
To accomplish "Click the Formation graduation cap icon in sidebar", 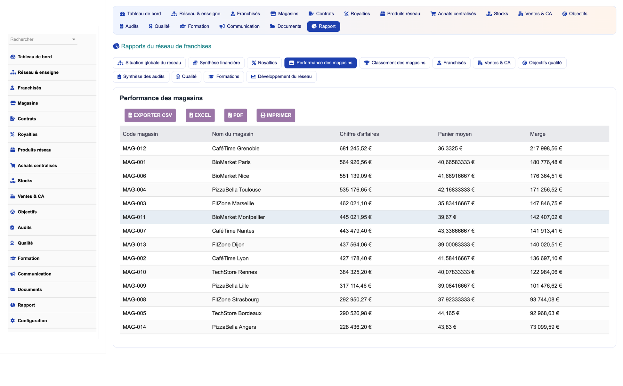I will pyautogui.click(x=13, y=258).
